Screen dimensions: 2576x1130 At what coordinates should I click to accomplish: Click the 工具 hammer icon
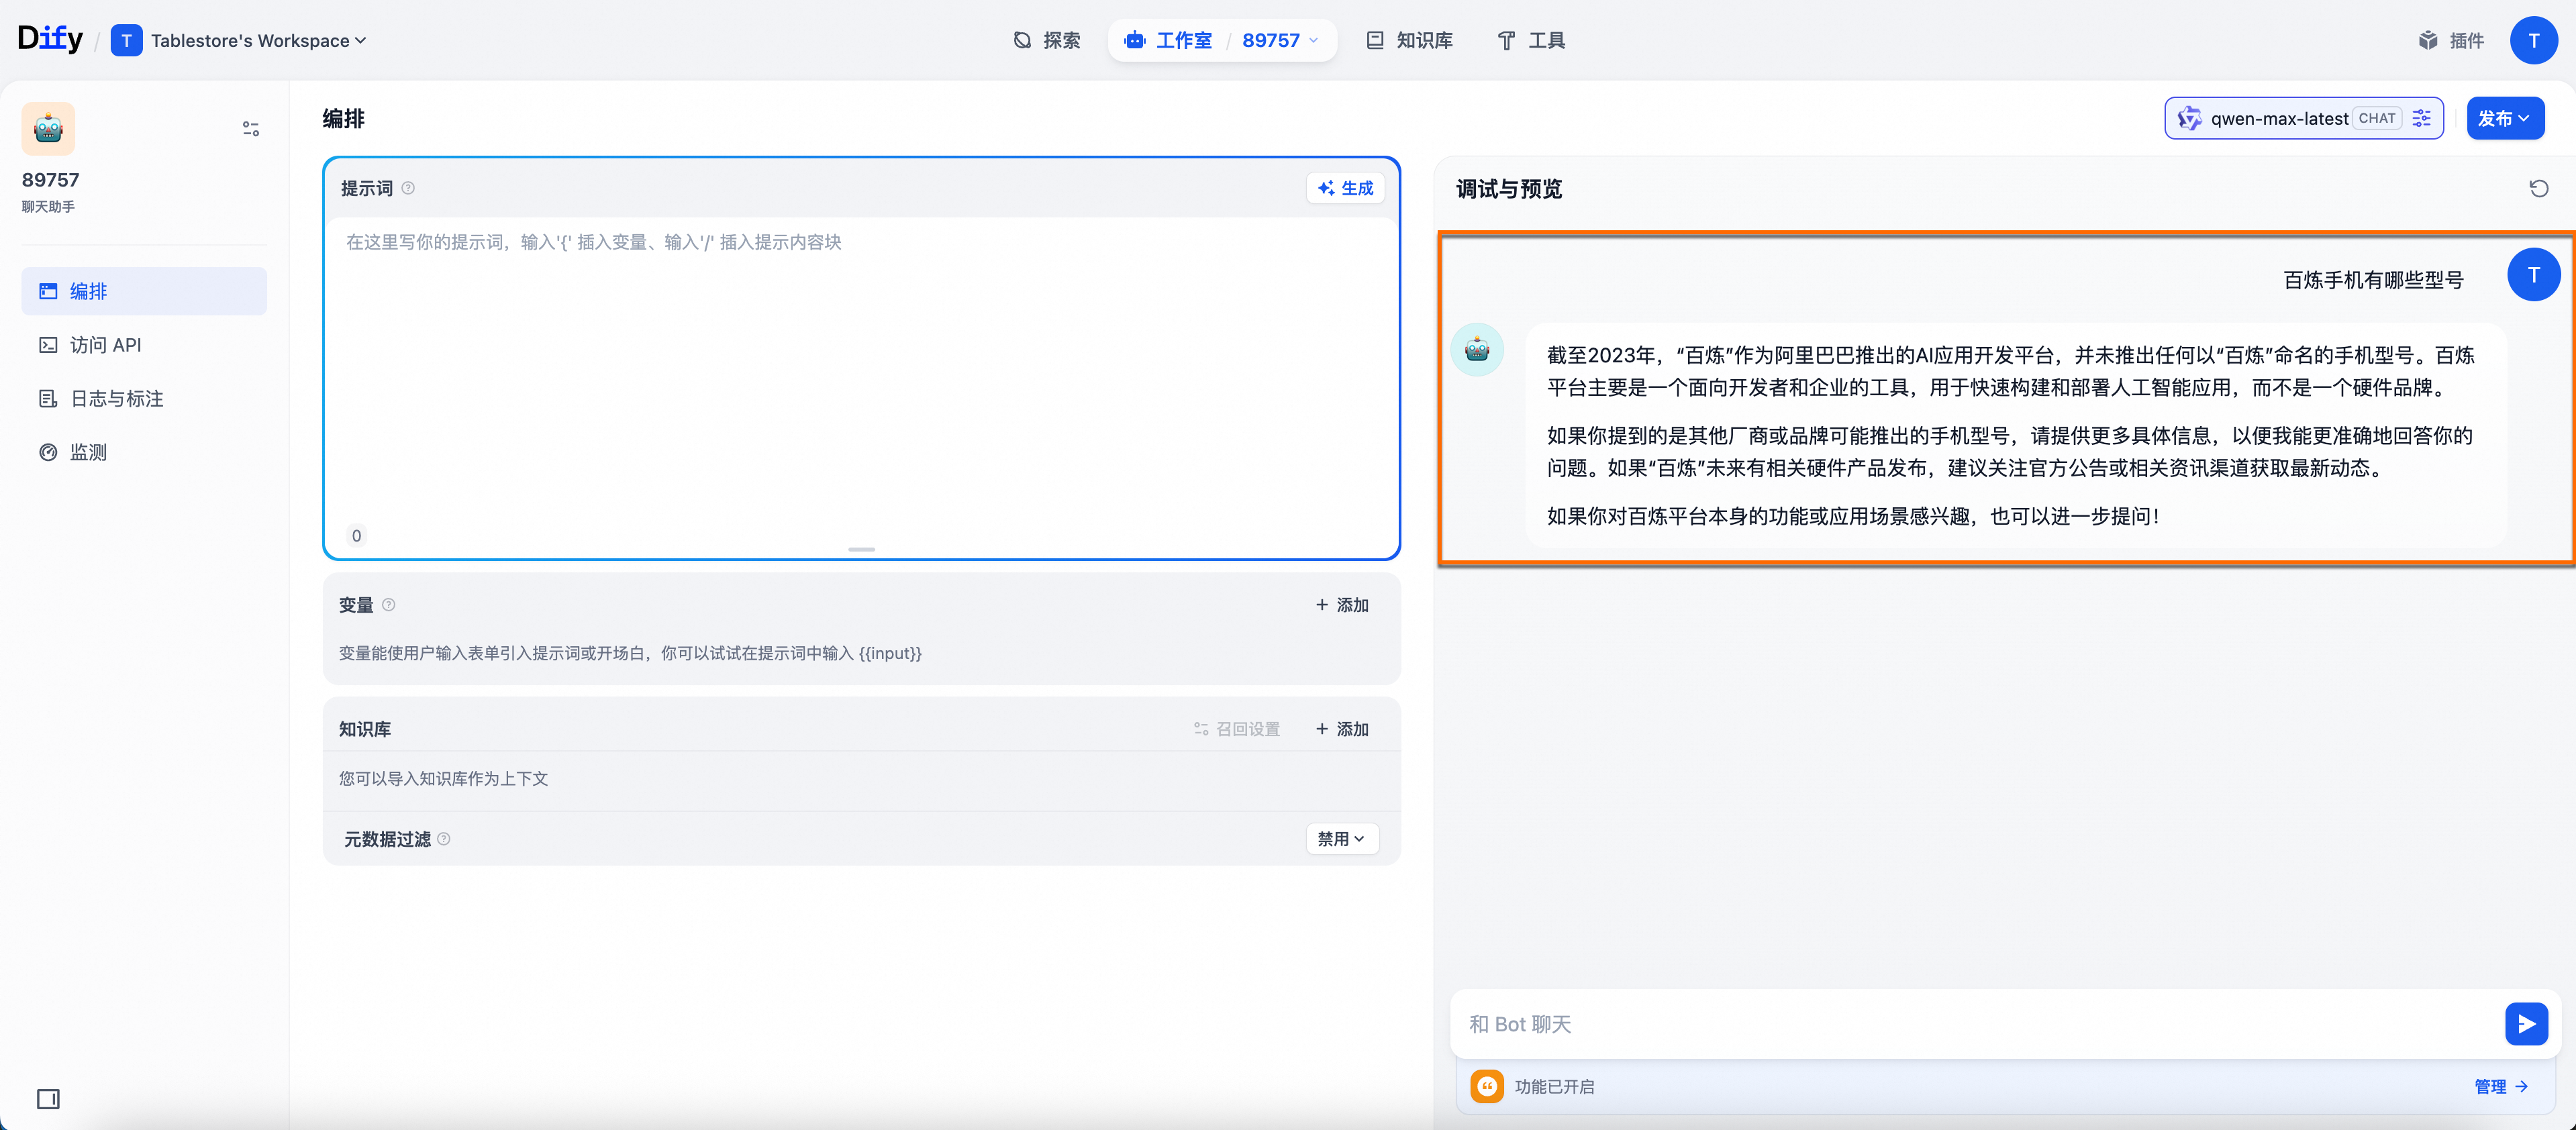click(x=1506, y=40)
